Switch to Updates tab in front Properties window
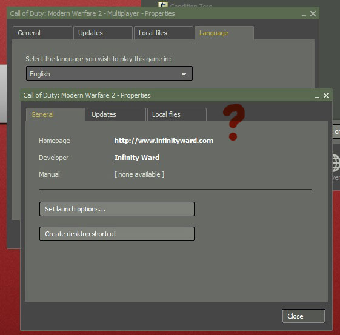 116,114
